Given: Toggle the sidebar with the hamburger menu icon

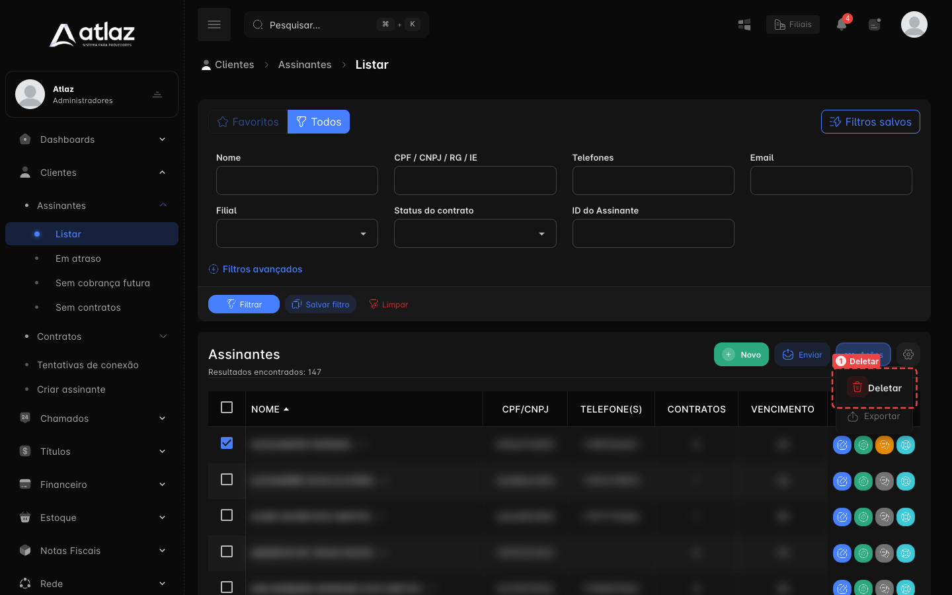Looking at the screenshot, I should [x=214, y=24].
